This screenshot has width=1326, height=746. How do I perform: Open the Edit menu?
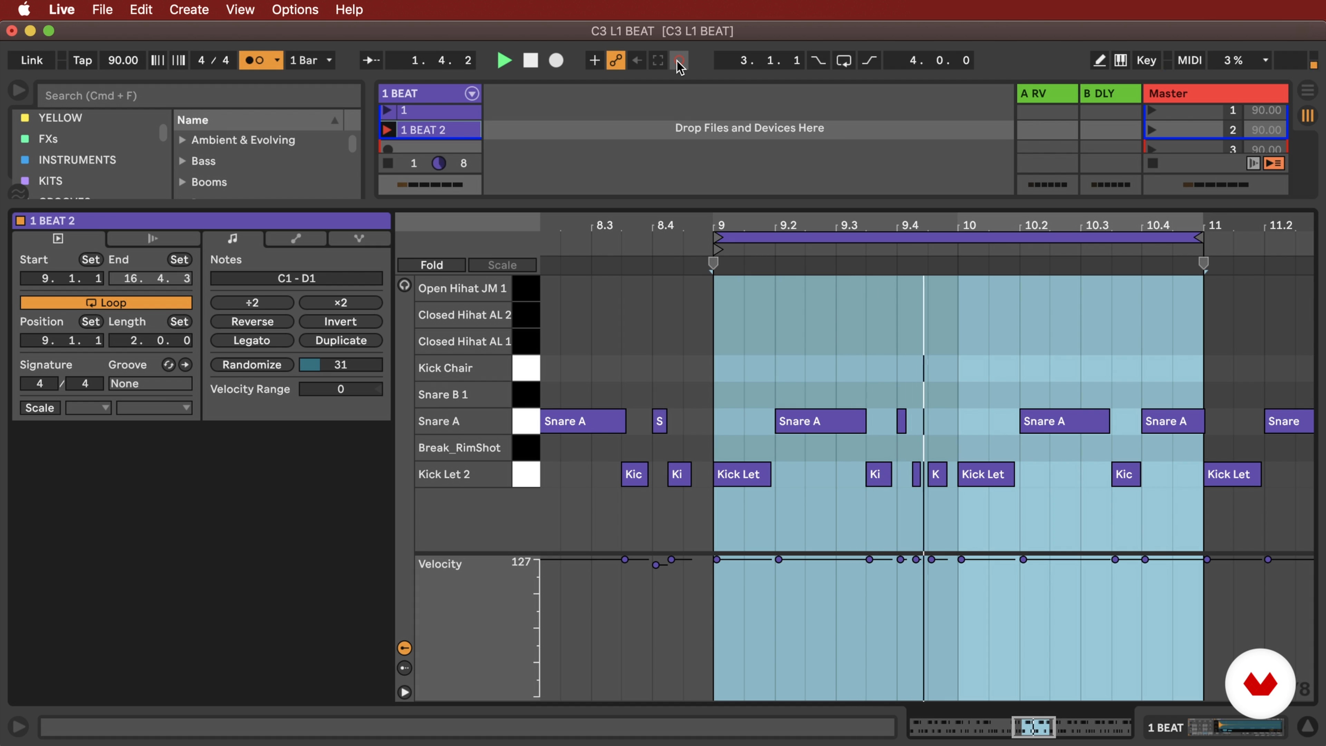click(x=141, y=9)
